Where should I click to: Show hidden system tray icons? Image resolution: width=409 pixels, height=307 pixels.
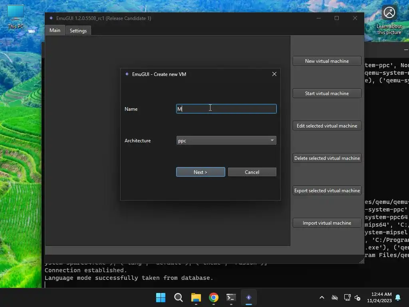pyautogui.click(x=322, y=297)
